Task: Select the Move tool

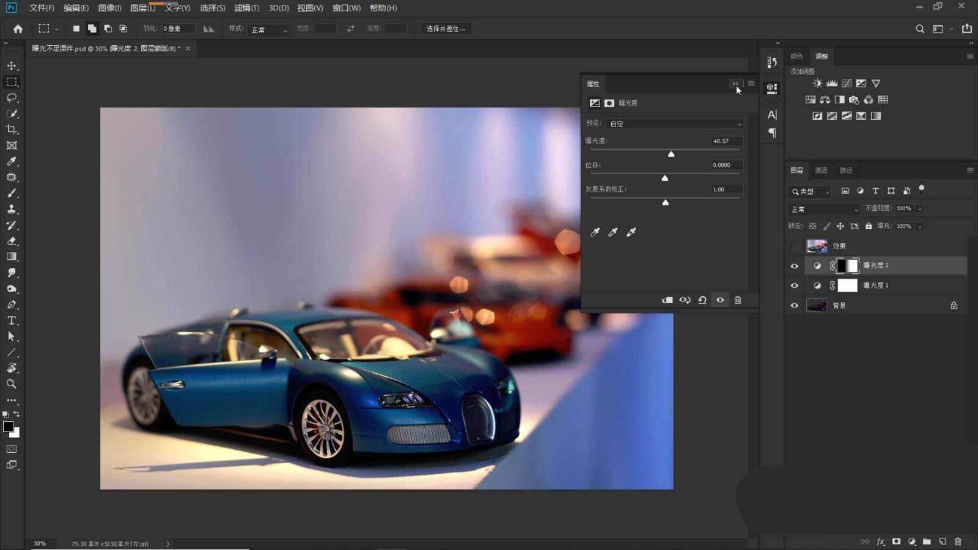Action: click(12, 65)
